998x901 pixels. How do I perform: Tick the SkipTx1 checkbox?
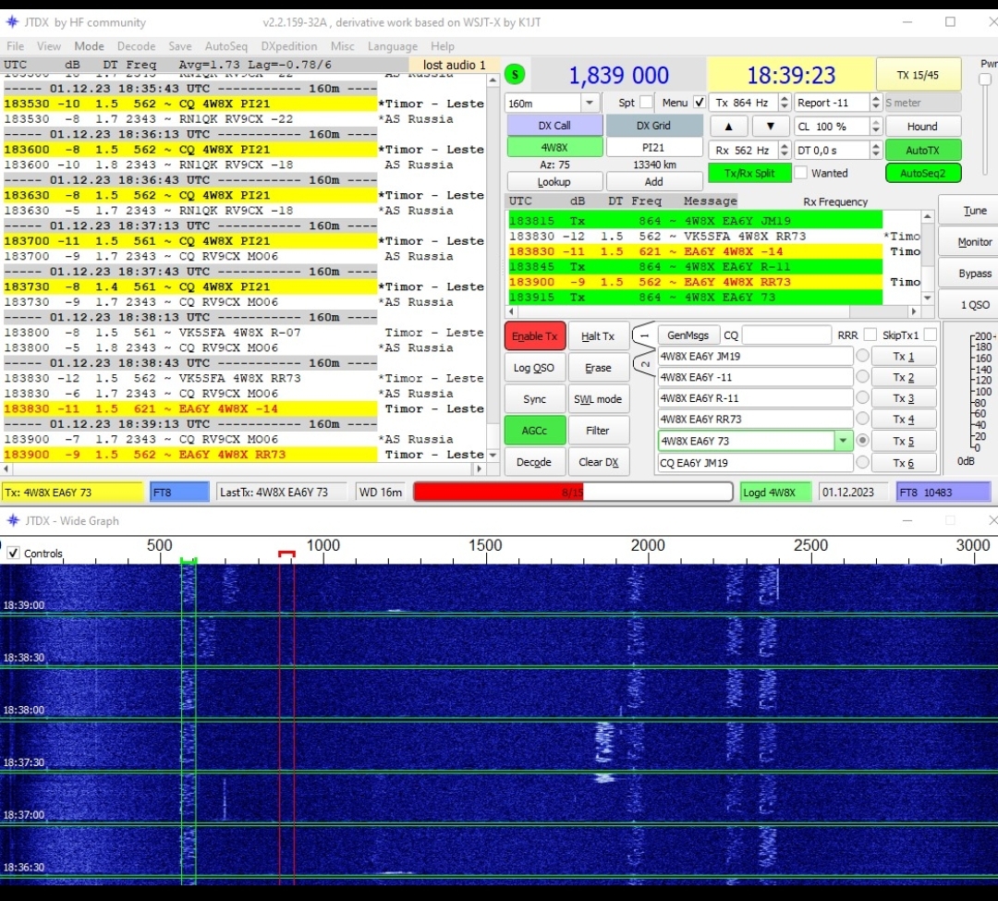coord(930,335)
